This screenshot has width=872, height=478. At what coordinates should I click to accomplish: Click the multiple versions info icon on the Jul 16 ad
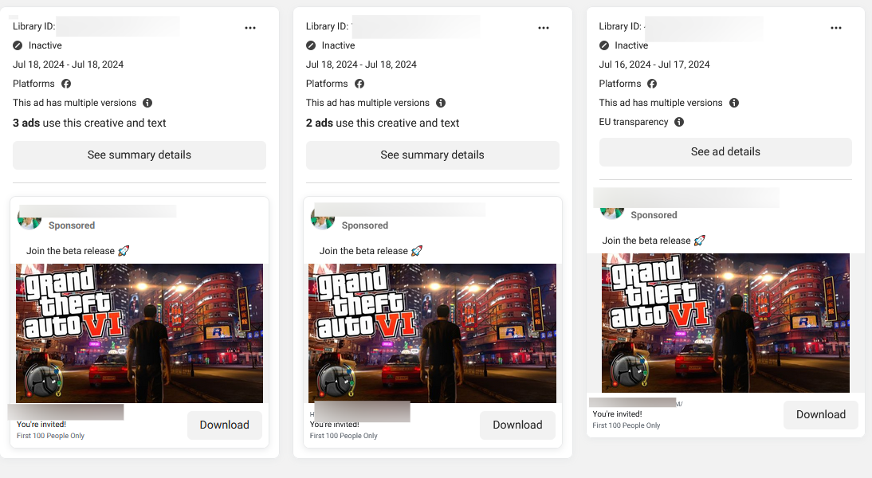click(734, 103)
